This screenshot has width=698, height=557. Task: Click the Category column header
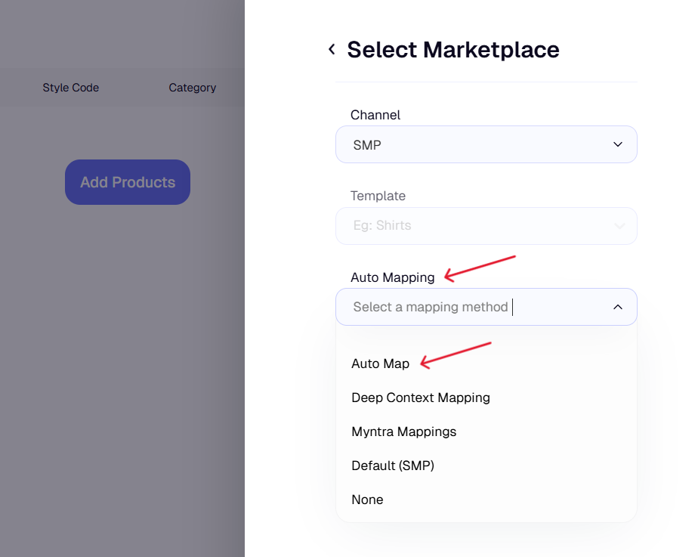[193, 88]
